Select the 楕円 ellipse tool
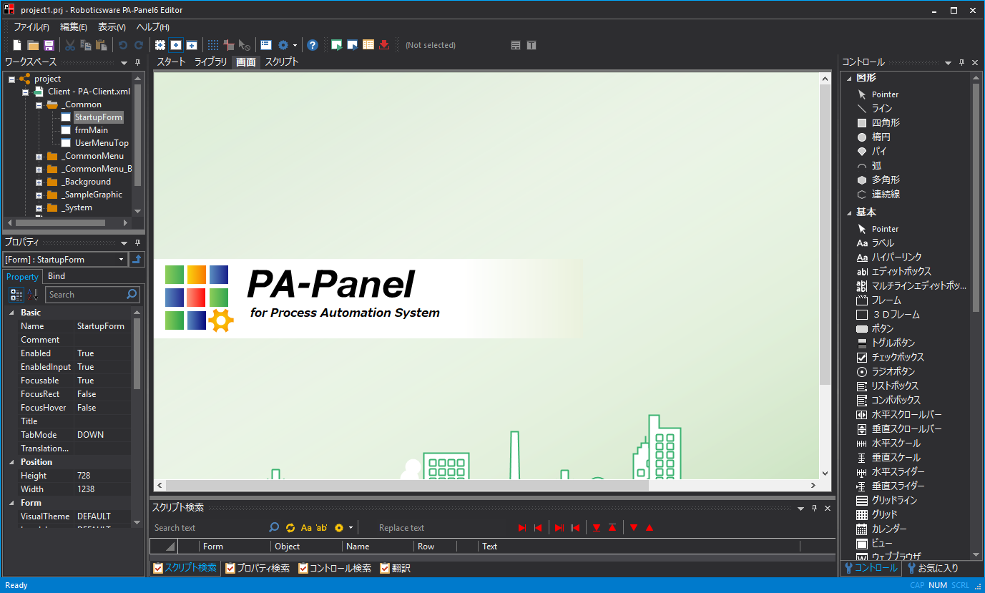Screen dimensions: 985x593 873,137
